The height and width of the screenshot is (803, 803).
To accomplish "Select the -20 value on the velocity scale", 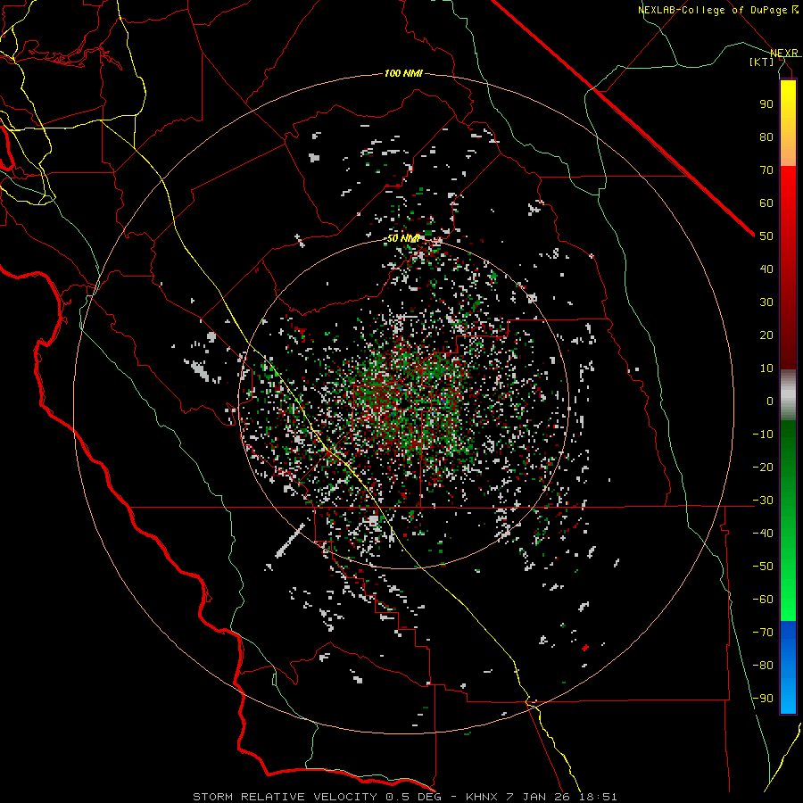I will click(763, 468).
